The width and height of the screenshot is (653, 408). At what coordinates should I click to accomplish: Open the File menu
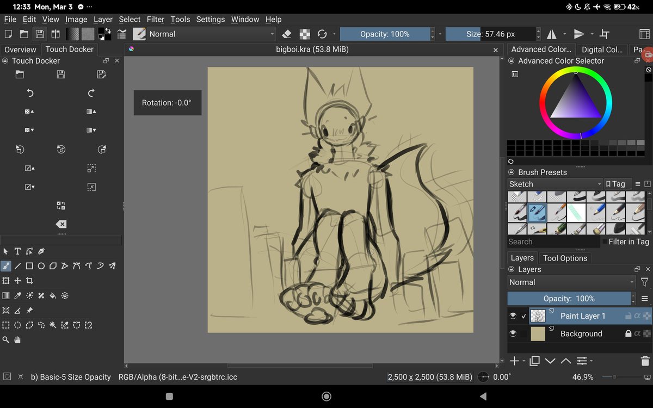pyautogui.click(x=10, y=19)
